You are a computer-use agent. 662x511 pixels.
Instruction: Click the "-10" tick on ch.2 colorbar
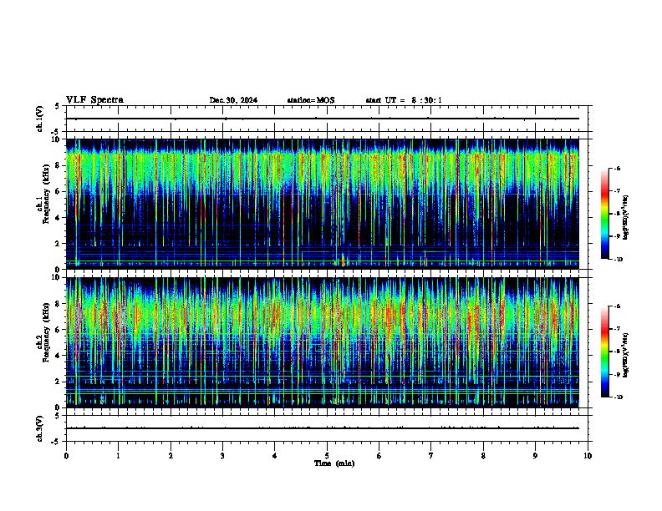tap(617, 397)
